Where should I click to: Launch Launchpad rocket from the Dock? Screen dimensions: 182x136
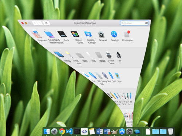(54, 131)
